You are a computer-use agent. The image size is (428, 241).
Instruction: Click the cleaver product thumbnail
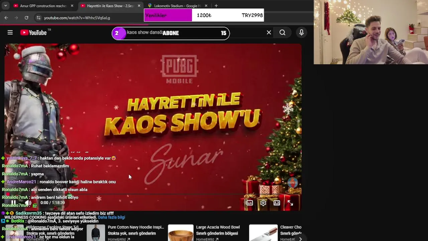pos(263,233)
